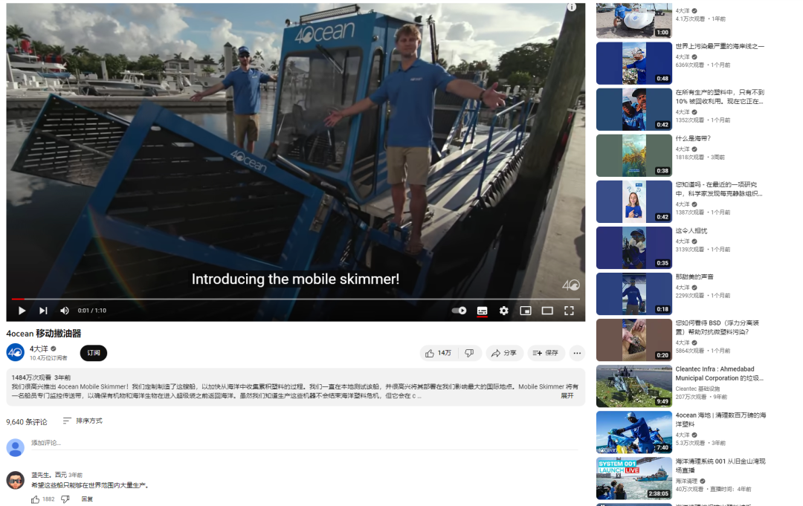Open the player settings gear
Screen dimensions: 803x506
[503, 311]
